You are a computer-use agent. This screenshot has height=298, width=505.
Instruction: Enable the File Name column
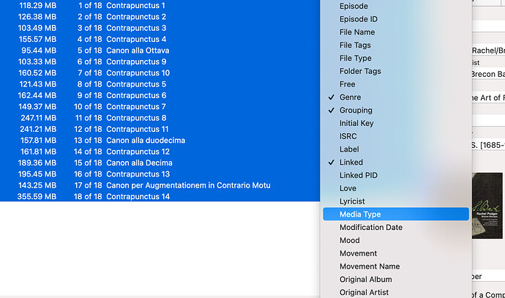tap(357, 32)
